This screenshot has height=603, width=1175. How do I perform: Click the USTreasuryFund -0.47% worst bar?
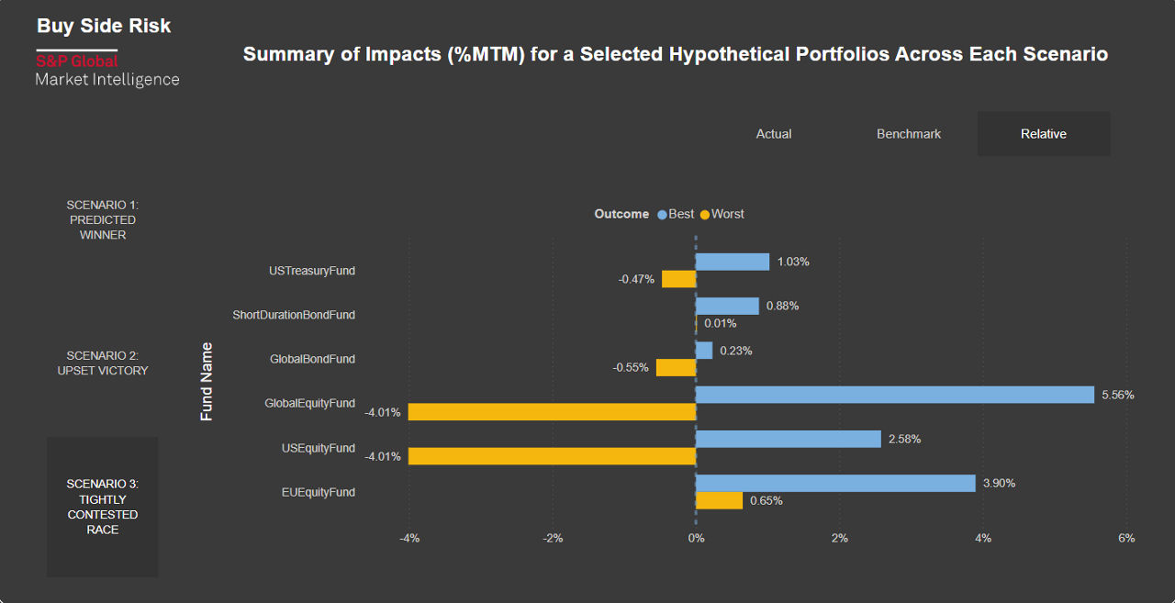tap(679, 279)
